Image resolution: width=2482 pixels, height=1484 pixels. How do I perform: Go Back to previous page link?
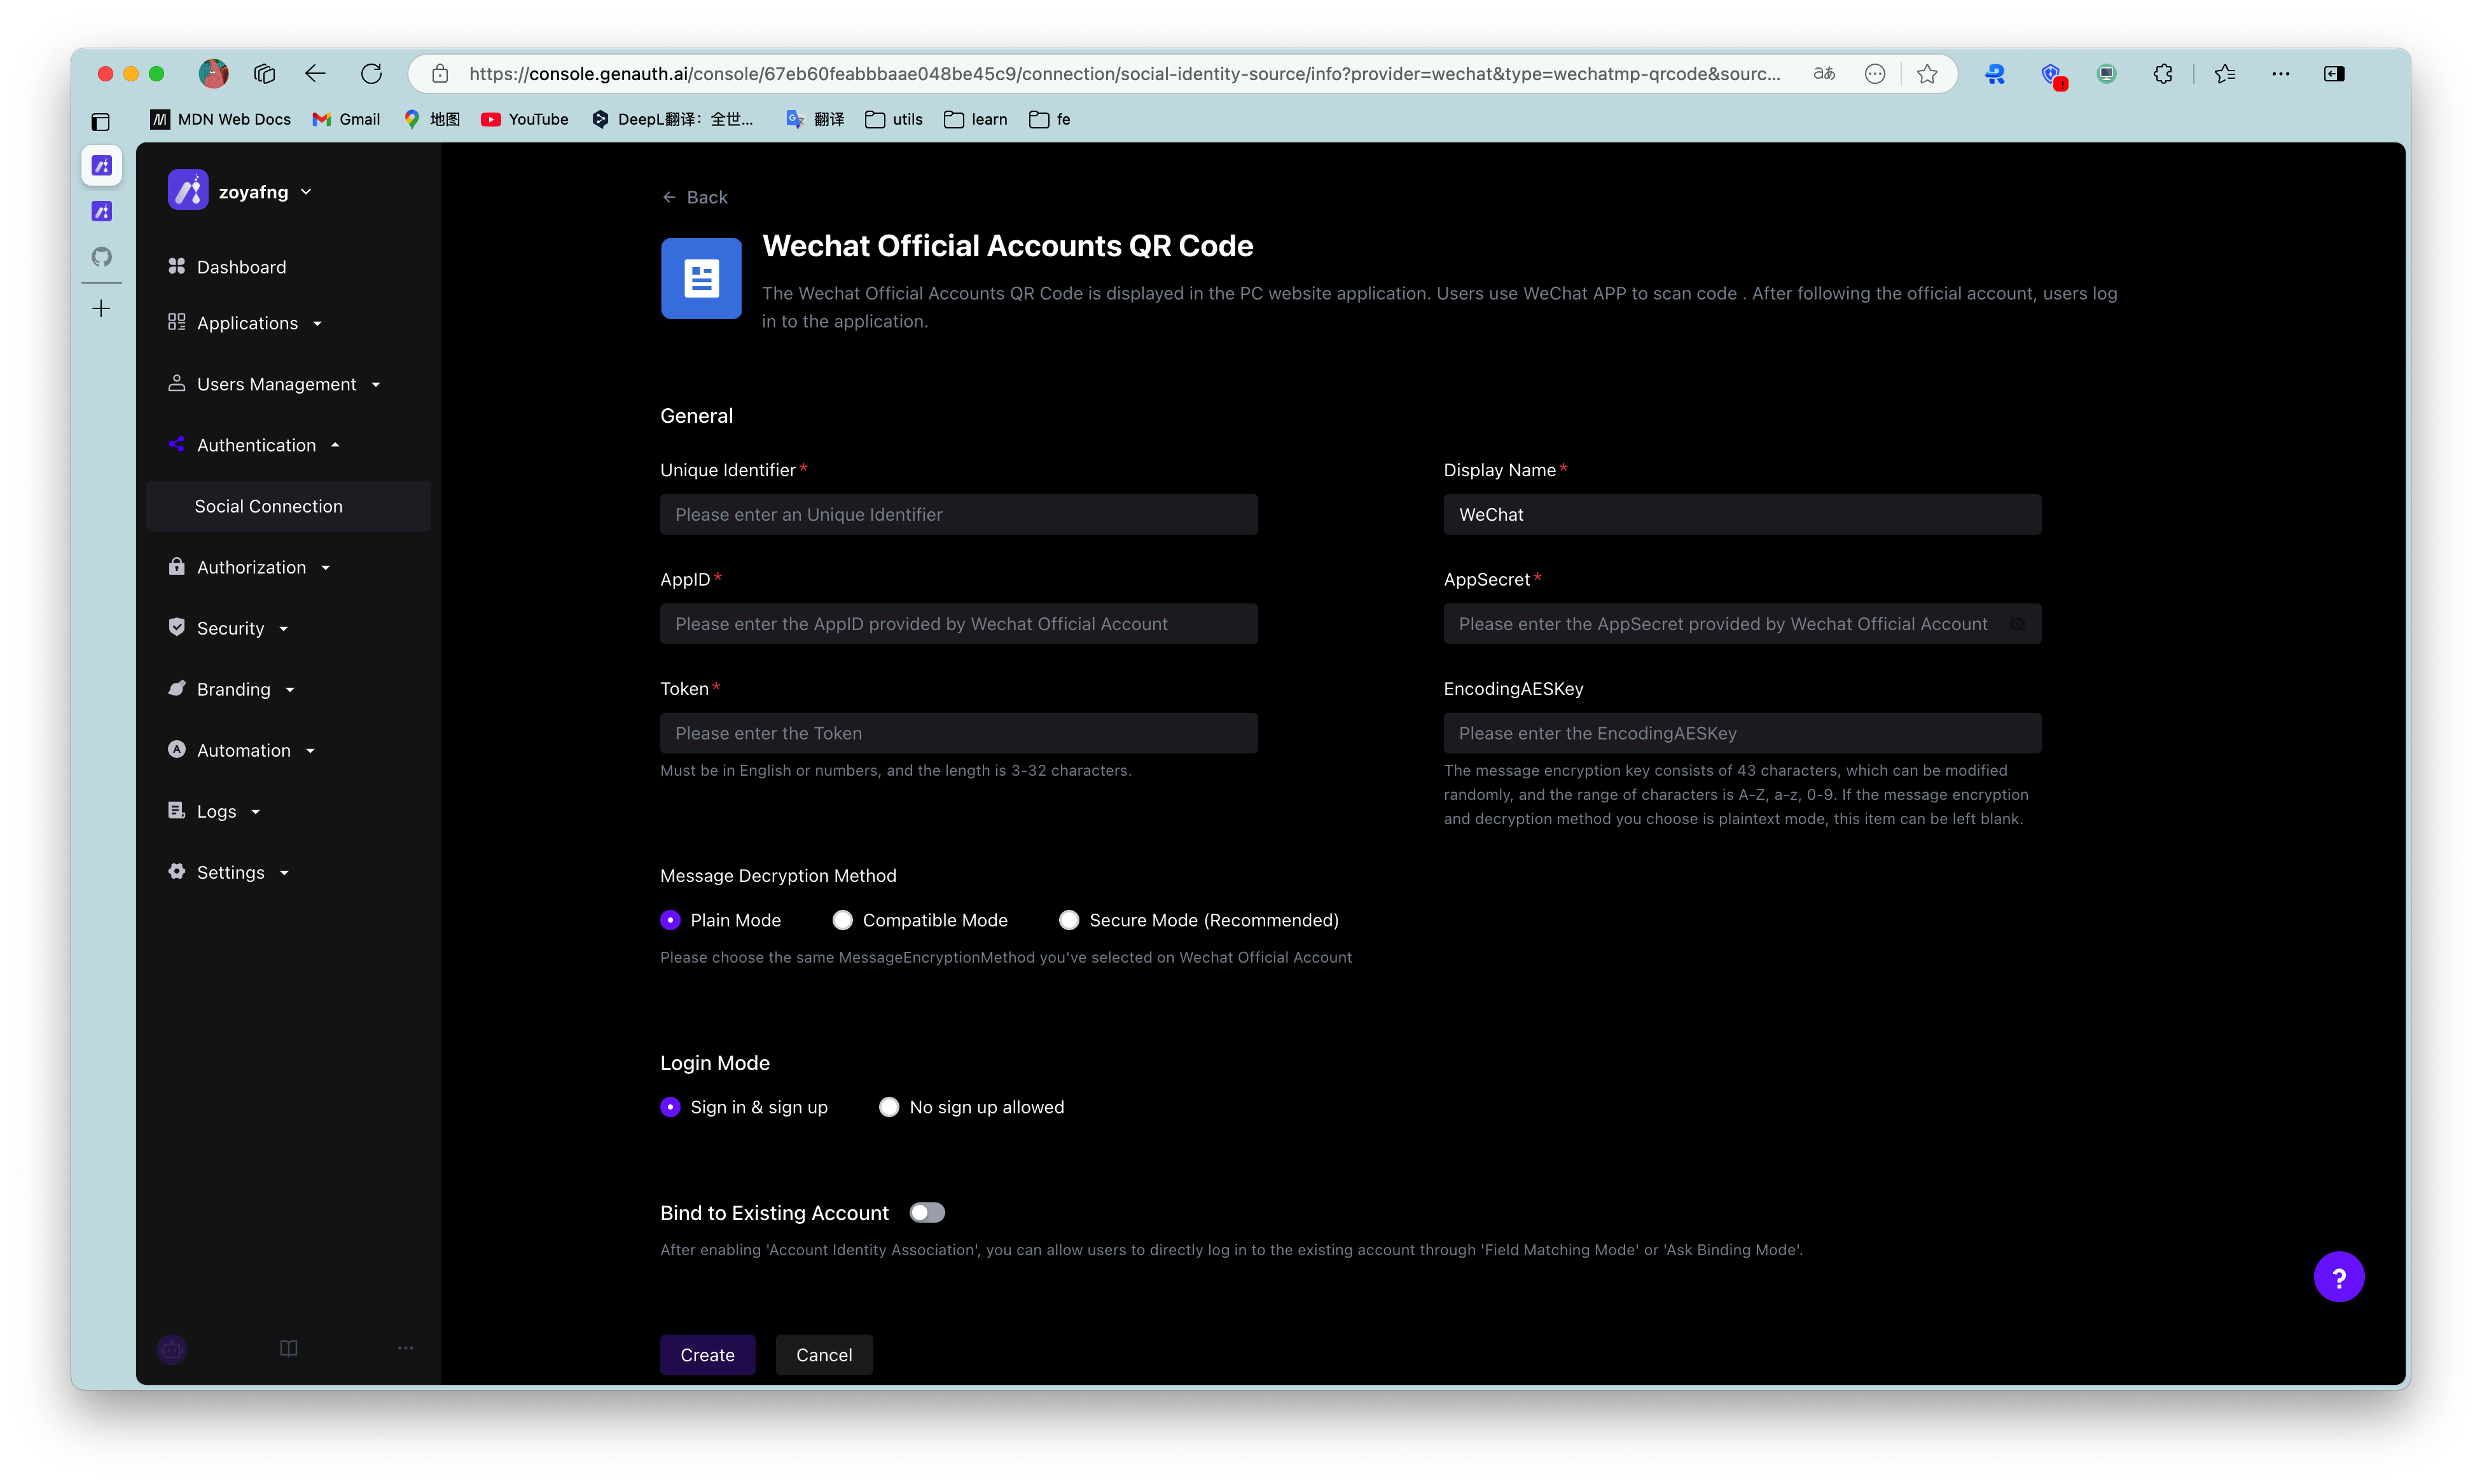pyautogui.click(x=695, y=197)
